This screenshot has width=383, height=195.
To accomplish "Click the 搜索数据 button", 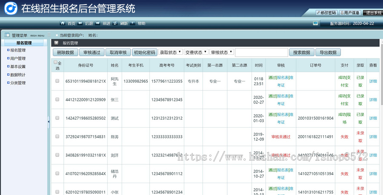I will point(302,52).
